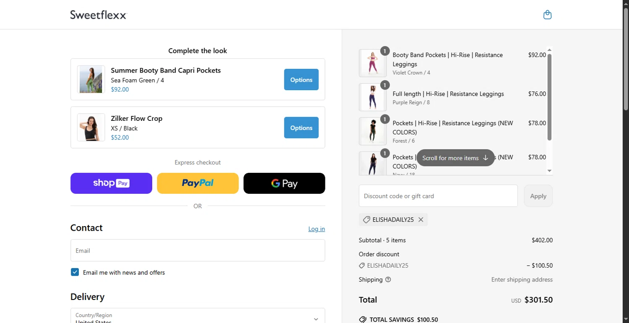Click the Sweetflexx logo
Viewport: 629px width, 323px height.
click(x=99, y=15)
